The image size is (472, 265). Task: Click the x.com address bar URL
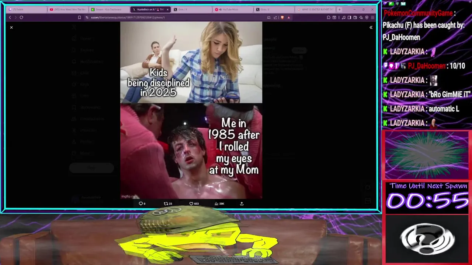[x=128, y=17]
